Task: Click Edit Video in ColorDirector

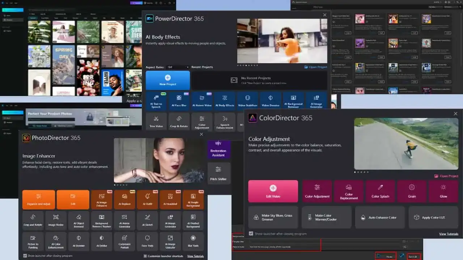Action: point(273,191)
